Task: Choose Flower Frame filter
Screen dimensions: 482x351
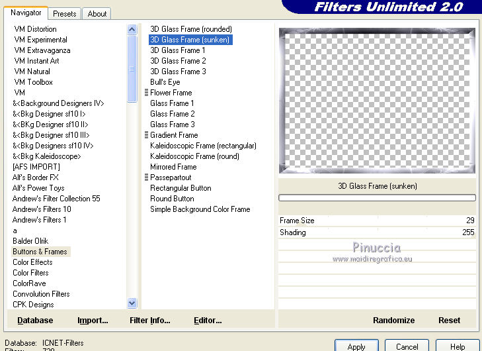Action: click(x=171, y=93)
